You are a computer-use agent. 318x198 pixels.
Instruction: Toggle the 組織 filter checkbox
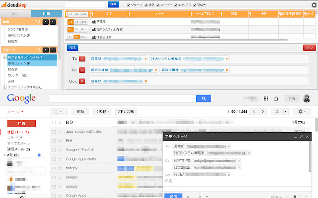click(146, 5)
